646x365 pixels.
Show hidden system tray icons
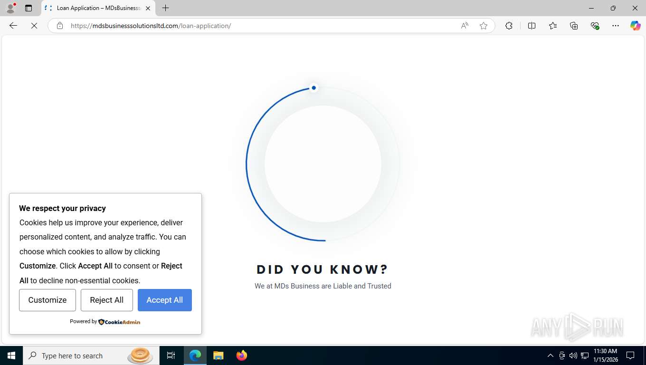[x=551, y=355]
